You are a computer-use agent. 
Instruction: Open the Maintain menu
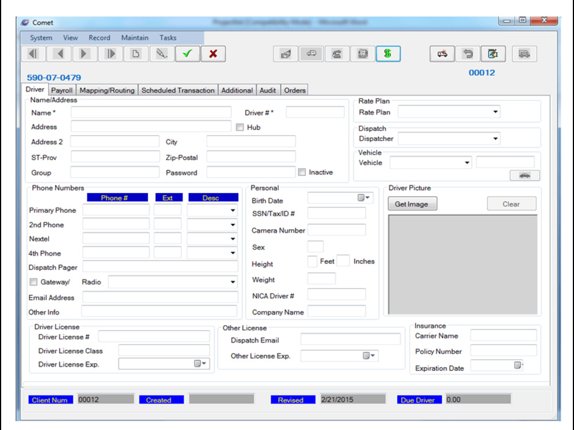click(x=135, y=38)
